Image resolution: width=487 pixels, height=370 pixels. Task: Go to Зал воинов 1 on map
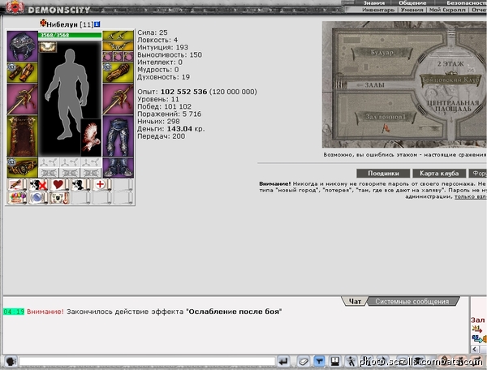click(x=385, y=117)
